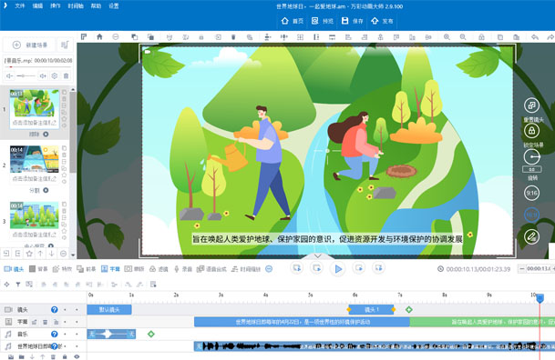The width and height of the screenshot is (555, 360).
Task: Click the background music progress bar
Action: 38,66
